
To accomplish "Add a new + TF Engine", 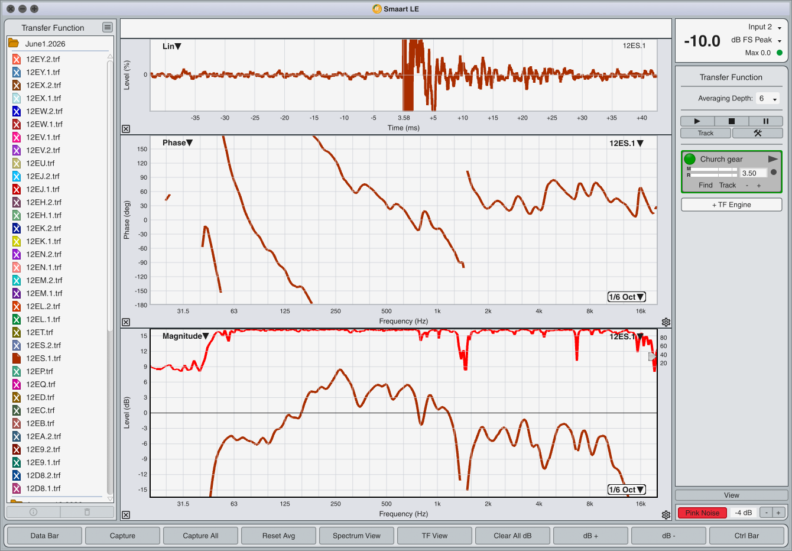I will click(732, 205).
